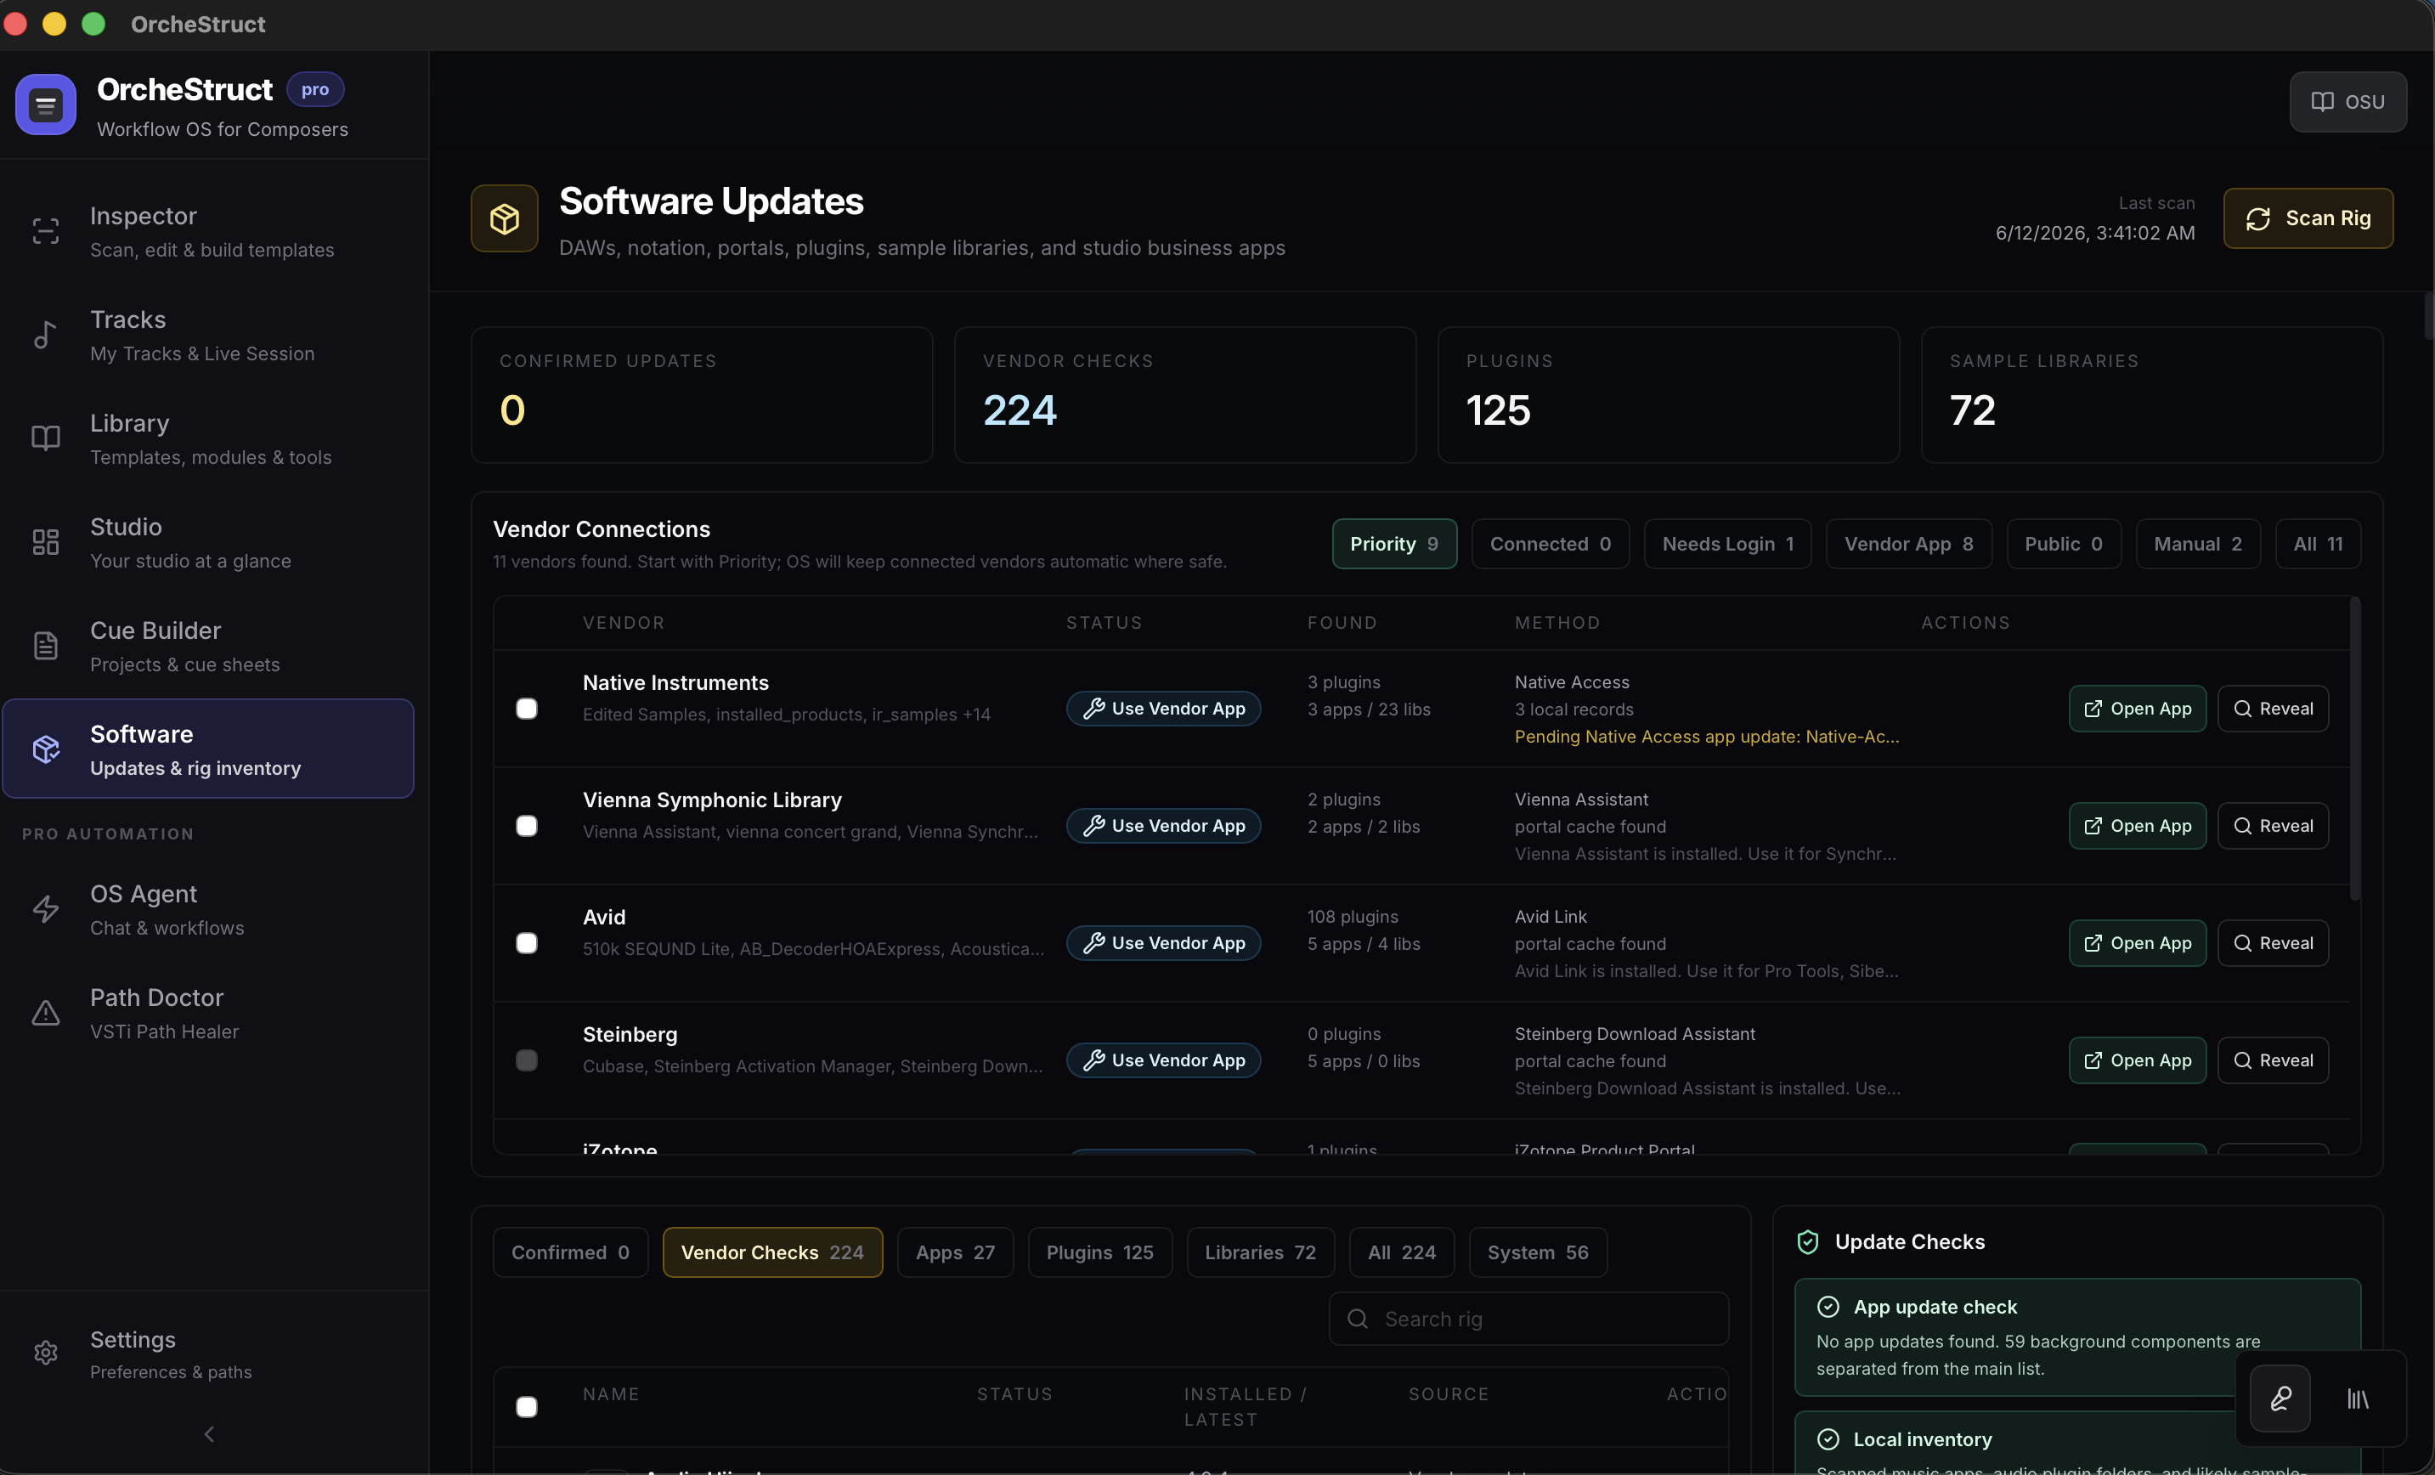
Task: Select the Connected 0 filter tab
Action: point(1551,544)
